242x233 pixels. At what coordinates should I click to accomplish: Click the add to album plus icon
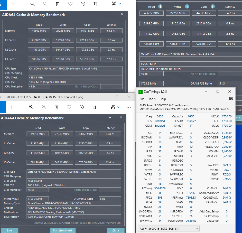[x=12, y=4]
